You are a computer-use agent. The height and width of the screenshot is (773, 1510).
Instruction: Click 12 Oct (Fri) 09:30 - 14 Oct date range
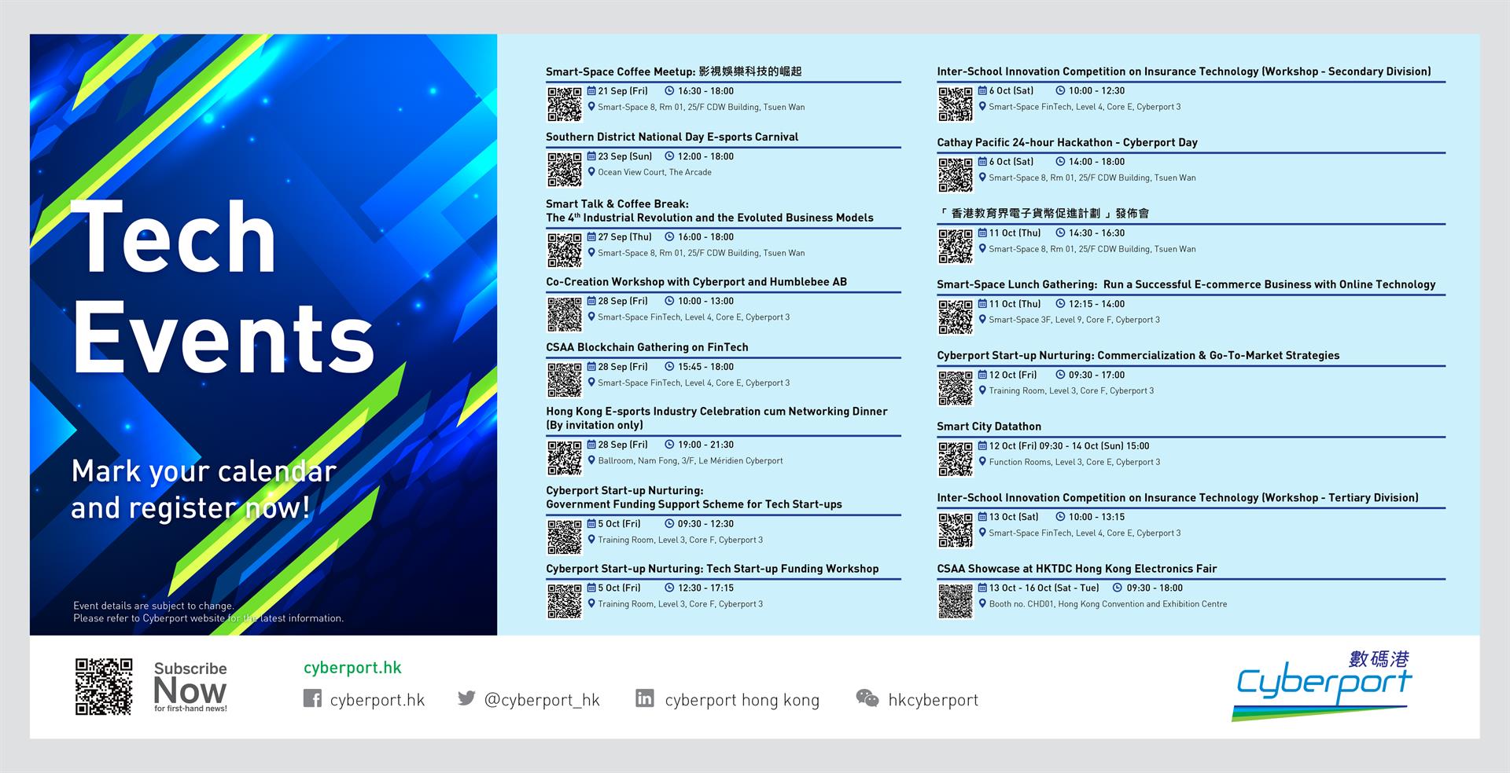(x=1069, y=446)
